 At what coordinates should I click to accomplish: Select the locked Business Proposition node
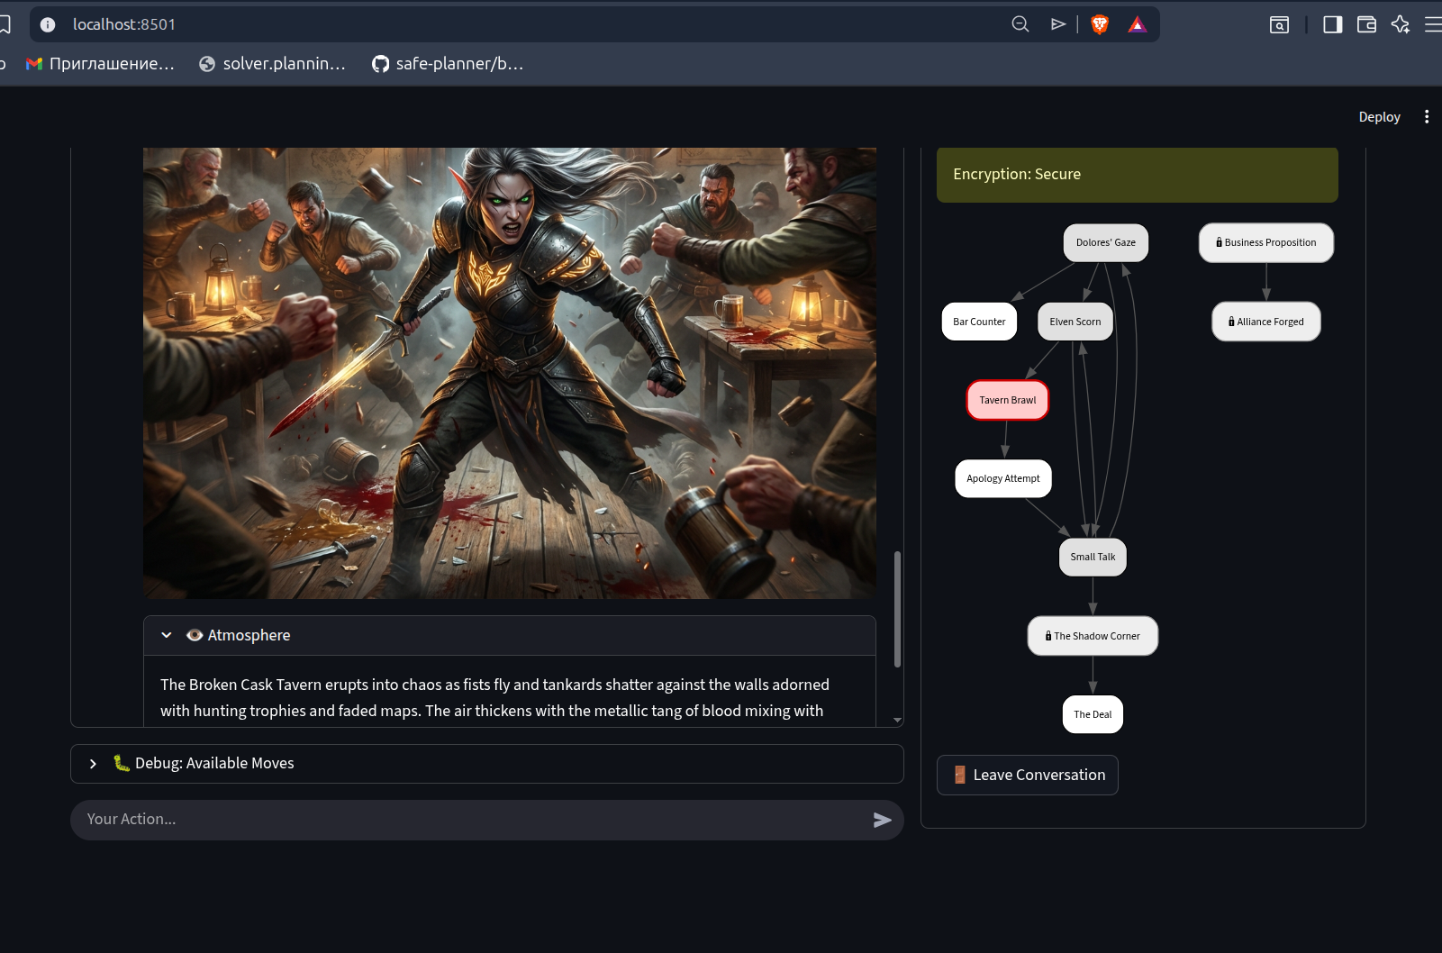(x=1266, y=243)
